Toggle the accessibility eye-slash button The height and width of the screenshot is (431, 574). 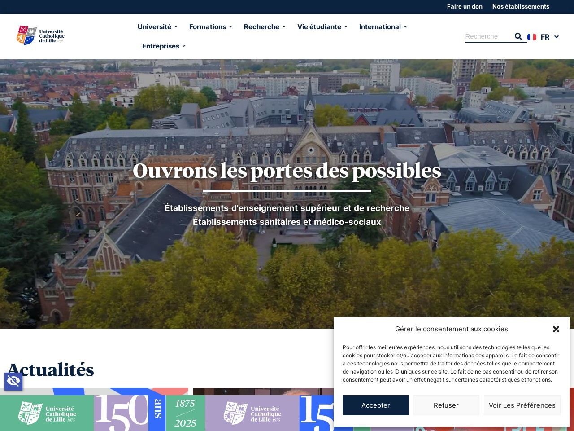coord(13,382)
